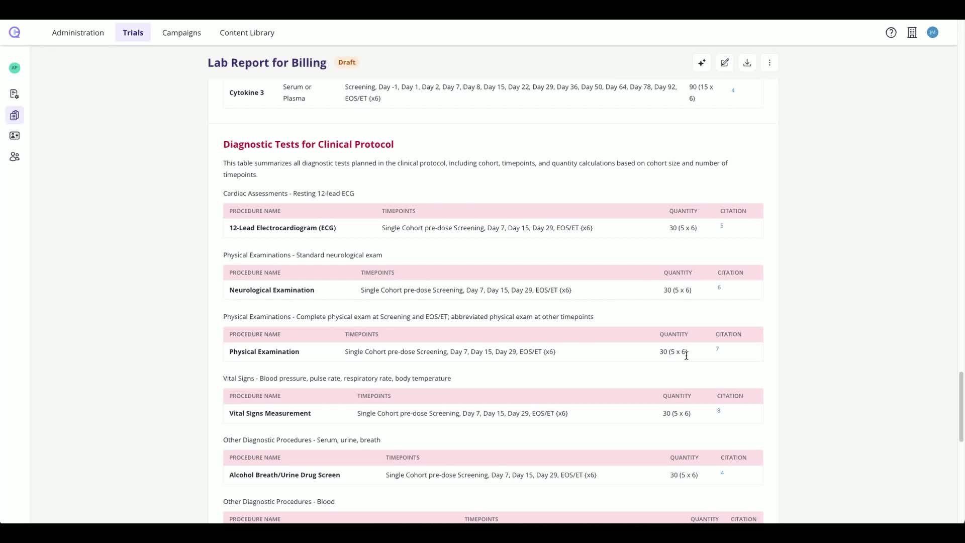Click the edit pencil icon
The image size is (965, 543).
click(x=724, y=63)
